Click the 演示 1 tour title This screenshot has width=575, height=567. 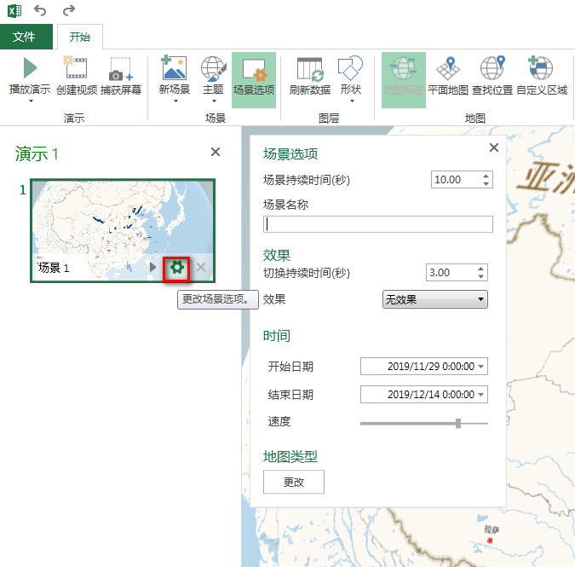(x=37, y=153)
